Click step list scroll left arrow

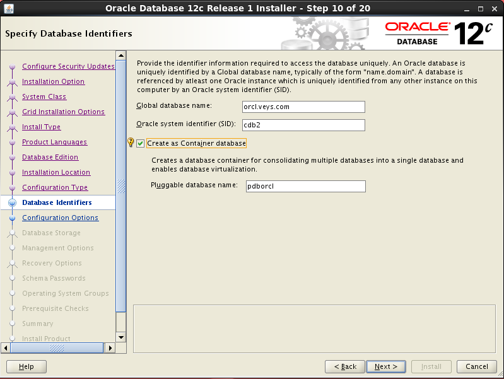coord(6,348)
